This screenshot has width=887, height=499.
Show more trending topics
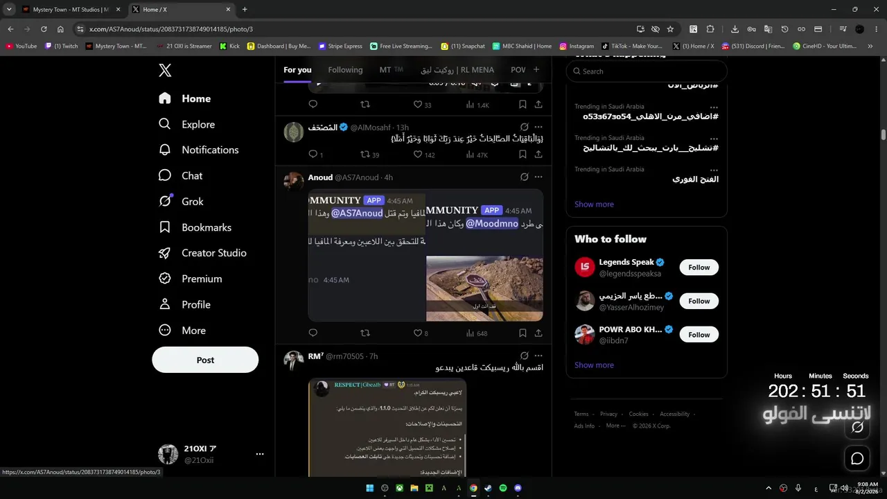[594, 204]
